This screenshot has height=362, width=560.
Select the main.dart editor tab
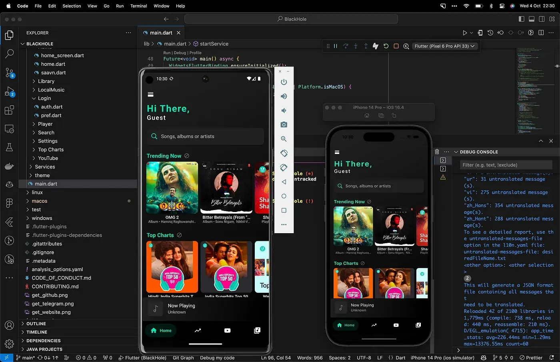pyautogui.click(x=161, y=33)
